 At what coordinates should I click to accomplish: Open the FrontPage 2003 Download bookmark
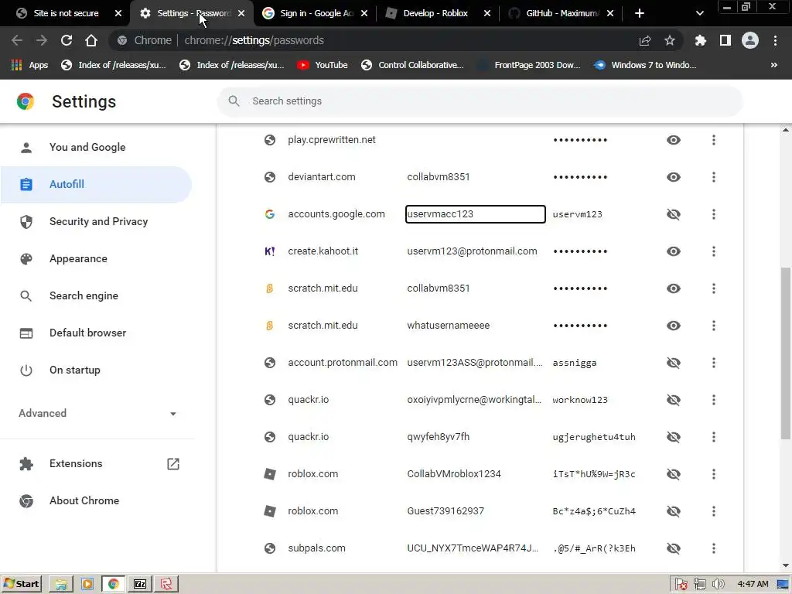point(529,65)
